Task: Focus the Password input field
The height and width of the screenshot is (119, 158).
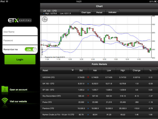Action: coord(20,40)
